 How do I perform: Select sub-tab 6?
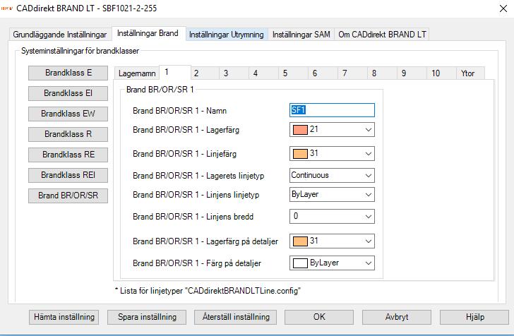(323, 73)
